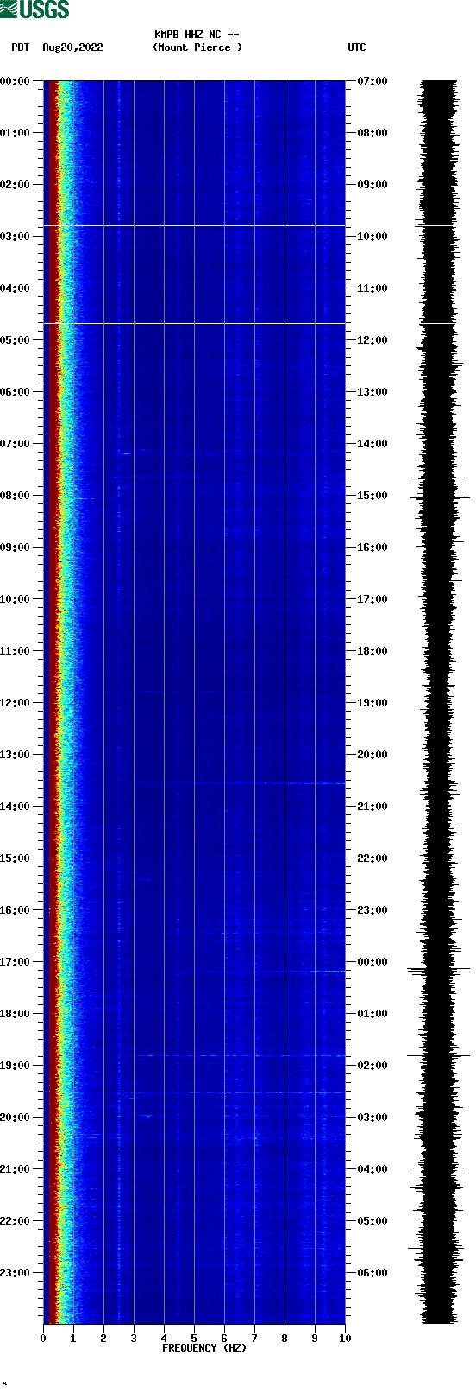The height and width of the screenshot is (1393, 476).
Task: Click 10:00 on the UTC axis
Action: coord(373,237)
